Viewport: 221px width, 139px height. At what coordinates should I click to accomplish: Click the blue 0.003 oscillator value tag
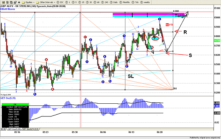(x=217, y=106)
